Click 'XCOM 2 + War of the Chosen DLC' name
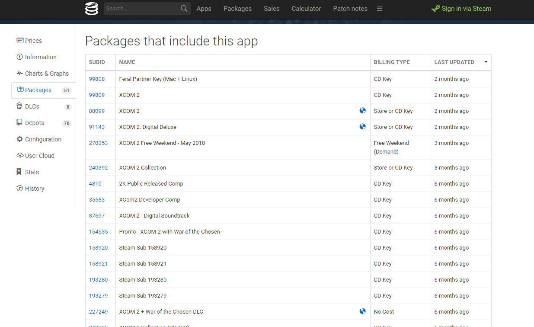 click(161, 312)
